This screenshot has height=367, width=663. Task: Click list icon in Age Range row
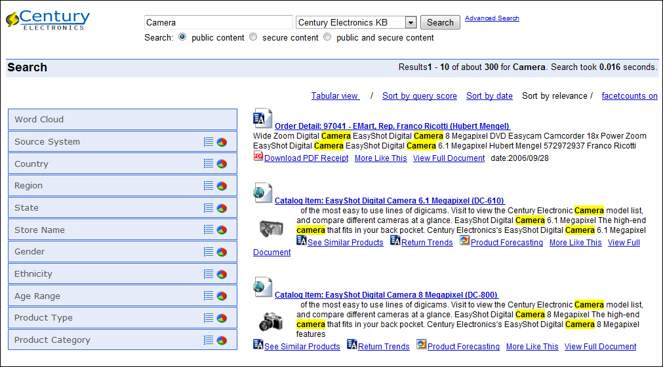click(209, 296)
